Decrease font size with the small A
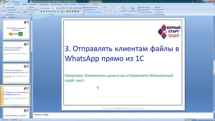This screenshot has height=121, width=215. pyautogui.click(x=60, y=8)
